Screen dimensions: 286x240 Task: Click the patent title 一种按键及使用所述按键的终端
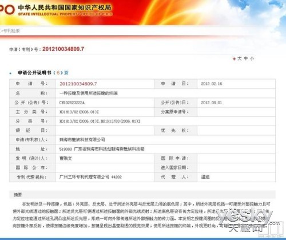[x=89, y=93]
